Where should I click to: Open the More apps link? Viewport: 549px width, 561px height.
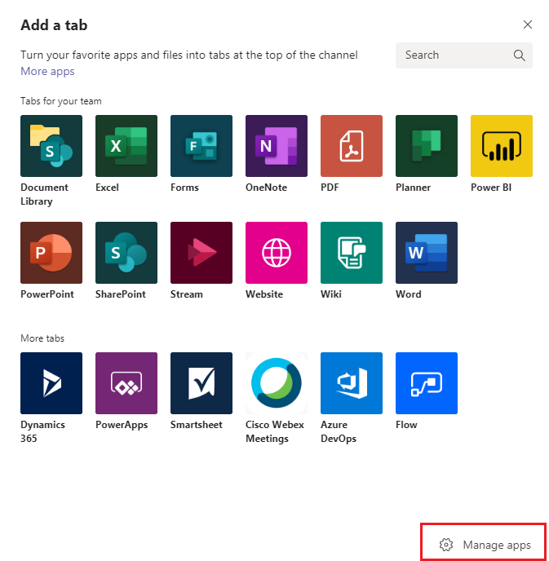pyautogui.click(x=47, y=72)
